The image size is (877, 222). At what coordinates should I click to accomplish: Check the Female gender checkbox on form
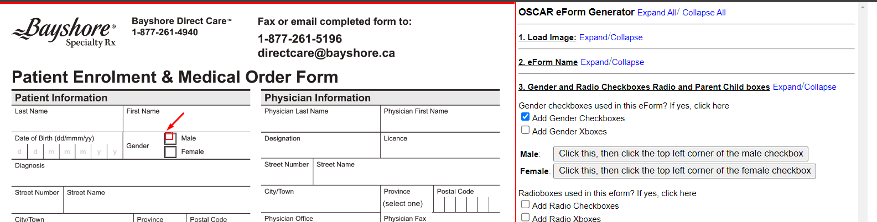pos(170,151)
